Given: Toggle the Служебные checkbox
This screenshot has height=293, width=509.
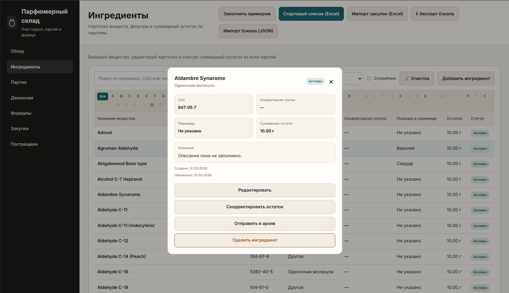Looking at the screenshot, I should coord(369,79).
